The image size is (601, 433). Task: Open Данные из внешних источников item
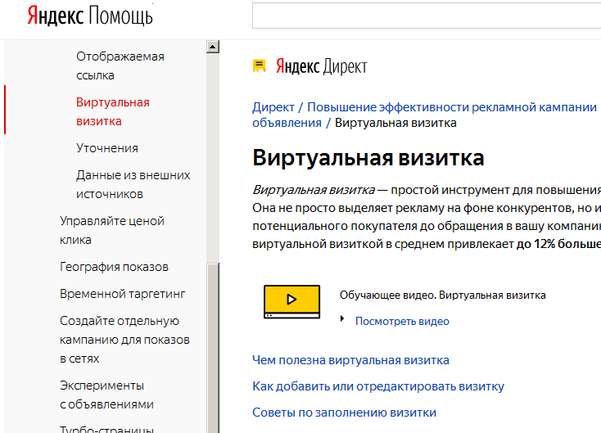click(x=133, y=184)
